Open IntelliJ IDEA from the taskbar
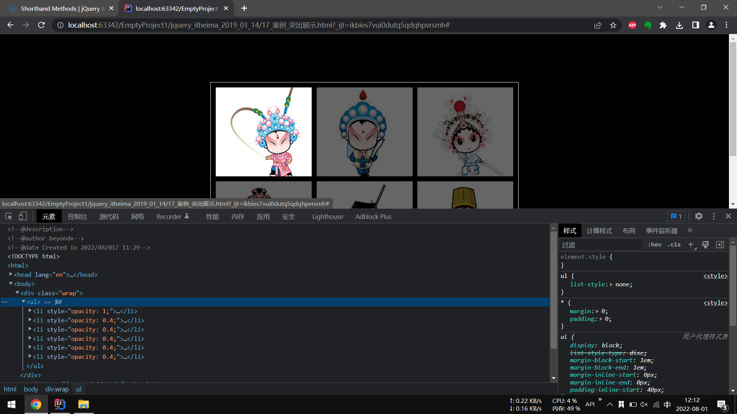Screen dimensions: 737x414 tap(60, 404)
